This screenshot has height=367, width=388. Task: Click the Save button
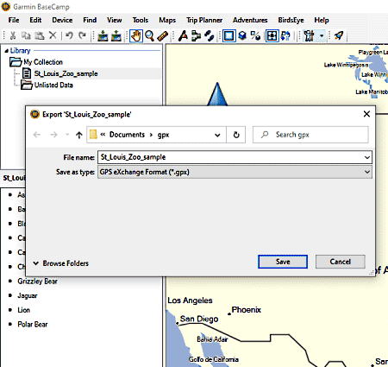(283, 262)
